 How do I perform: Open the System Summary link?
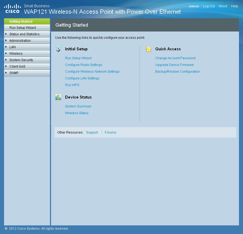coord(78,106)
